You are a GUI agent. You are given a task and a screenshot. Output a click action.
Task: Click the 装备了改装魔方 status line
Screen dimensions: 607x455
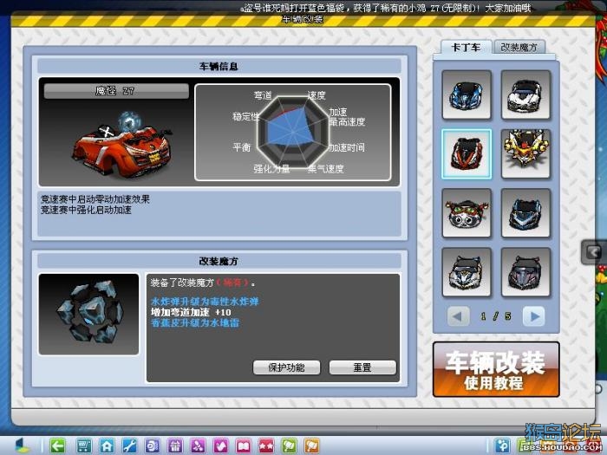(x=203, y=283)
